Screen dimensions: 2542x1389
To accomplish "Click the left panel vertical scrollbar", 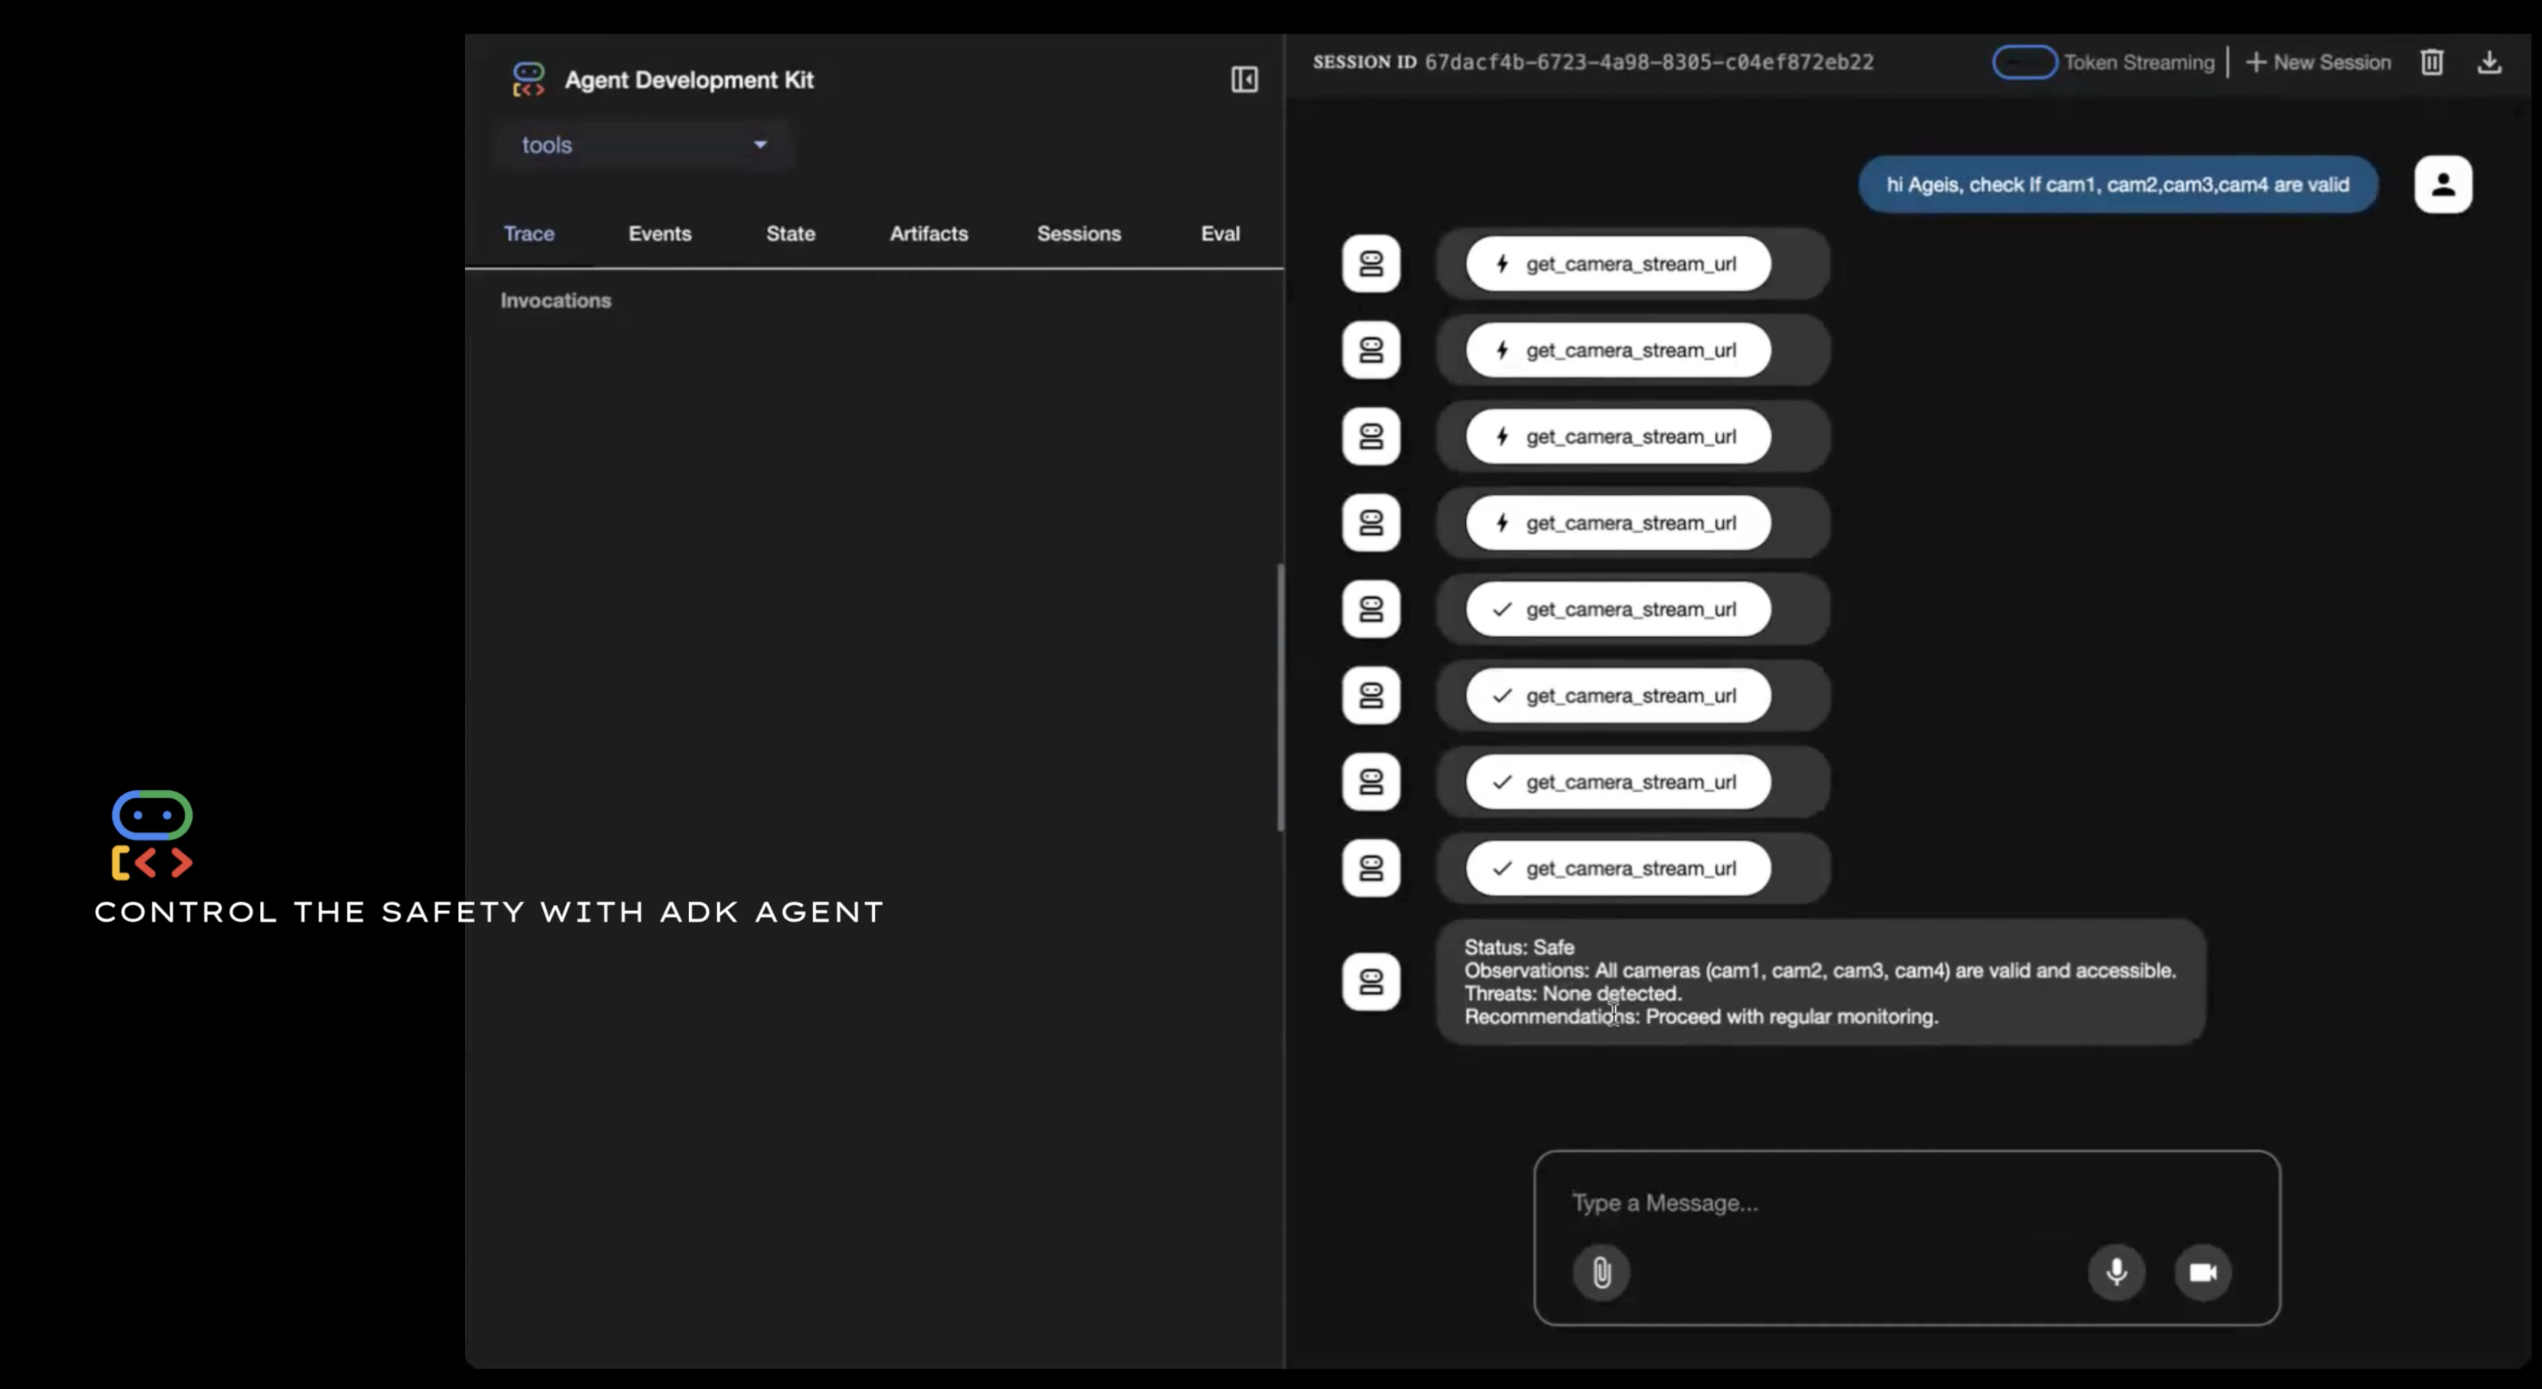I will (x=1280, y=696).
